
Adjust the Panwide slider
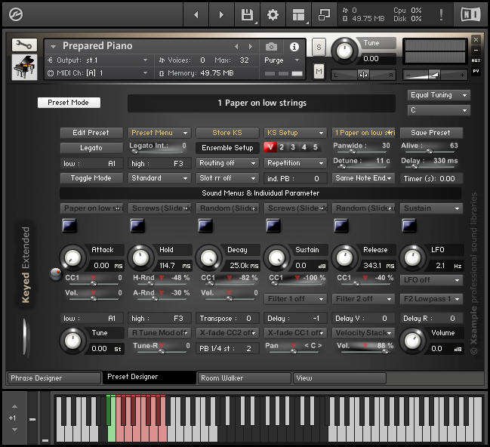(x=362, y=152)
